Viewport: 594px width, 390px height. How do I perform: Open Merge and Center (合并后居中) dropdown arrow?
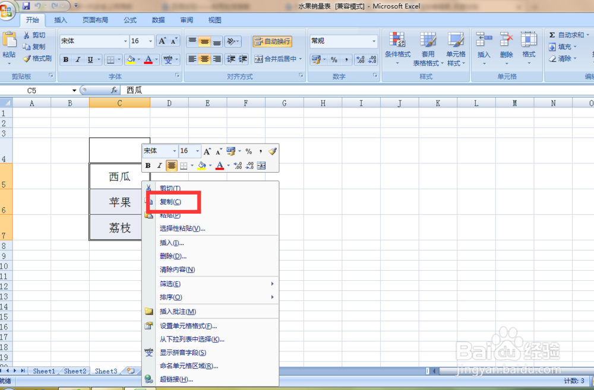point(301,59)
